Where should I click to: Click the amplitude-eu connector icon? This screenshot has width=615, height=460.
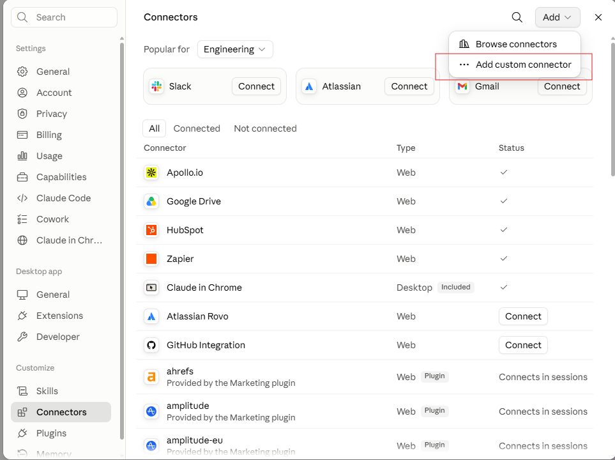(x=151, y=446)
